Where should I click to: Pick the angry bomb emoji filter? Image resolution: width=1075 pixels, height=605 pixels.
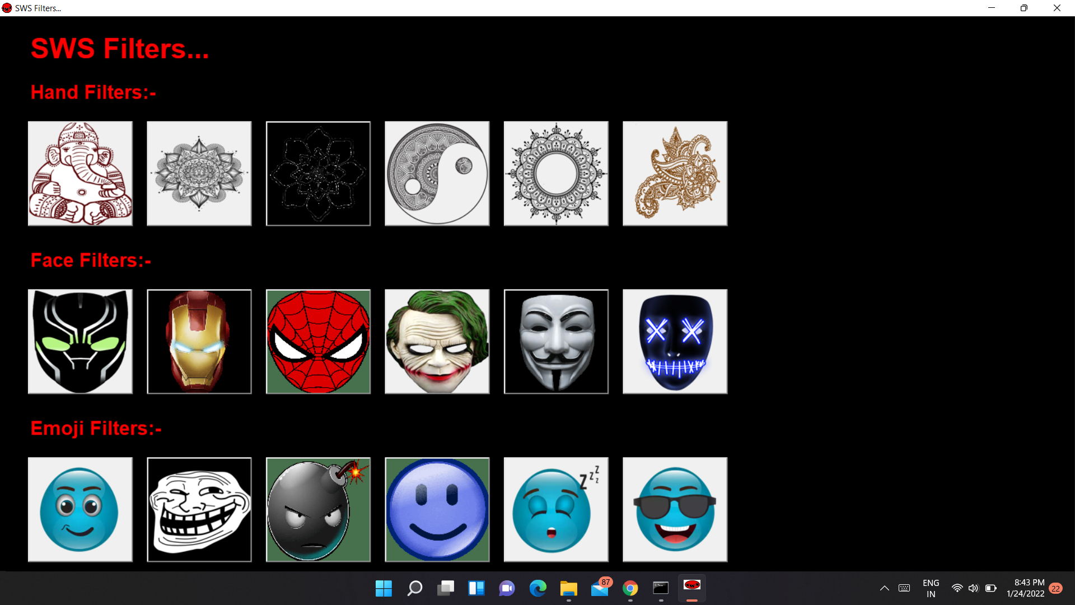point(318,510)
